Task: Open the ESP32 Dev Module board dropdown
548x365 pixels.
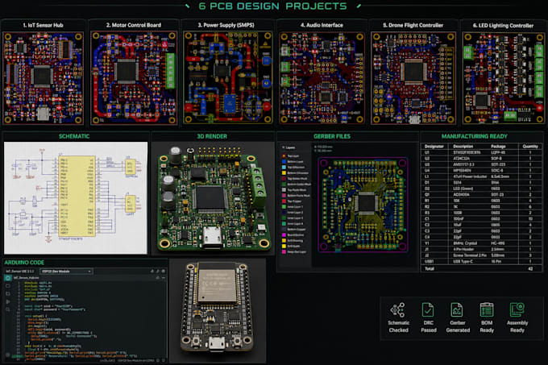Action: (66, 271)
